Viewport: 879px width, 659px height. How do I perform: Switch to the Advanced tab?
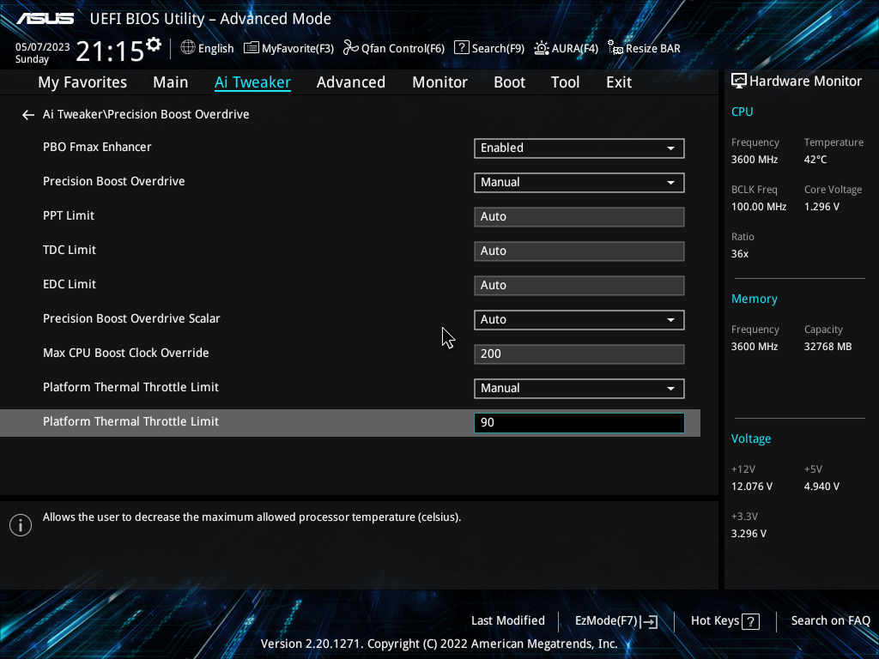(x=351, y=82)
